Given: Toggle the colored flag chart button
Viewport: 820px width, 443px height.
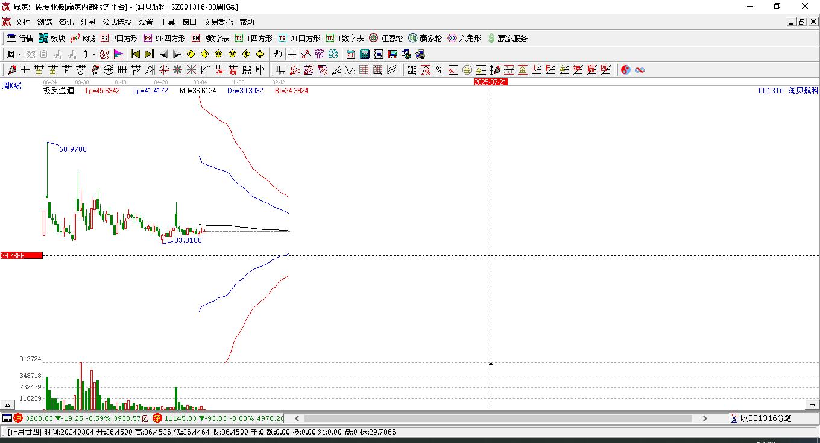Looking at the screenshot, I should click(x=119, y=54).
